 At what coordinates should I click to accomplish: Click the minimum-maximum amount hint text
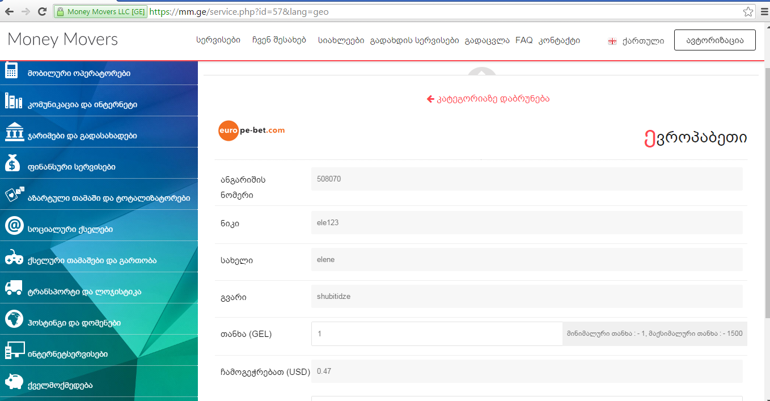click(655, 334)
